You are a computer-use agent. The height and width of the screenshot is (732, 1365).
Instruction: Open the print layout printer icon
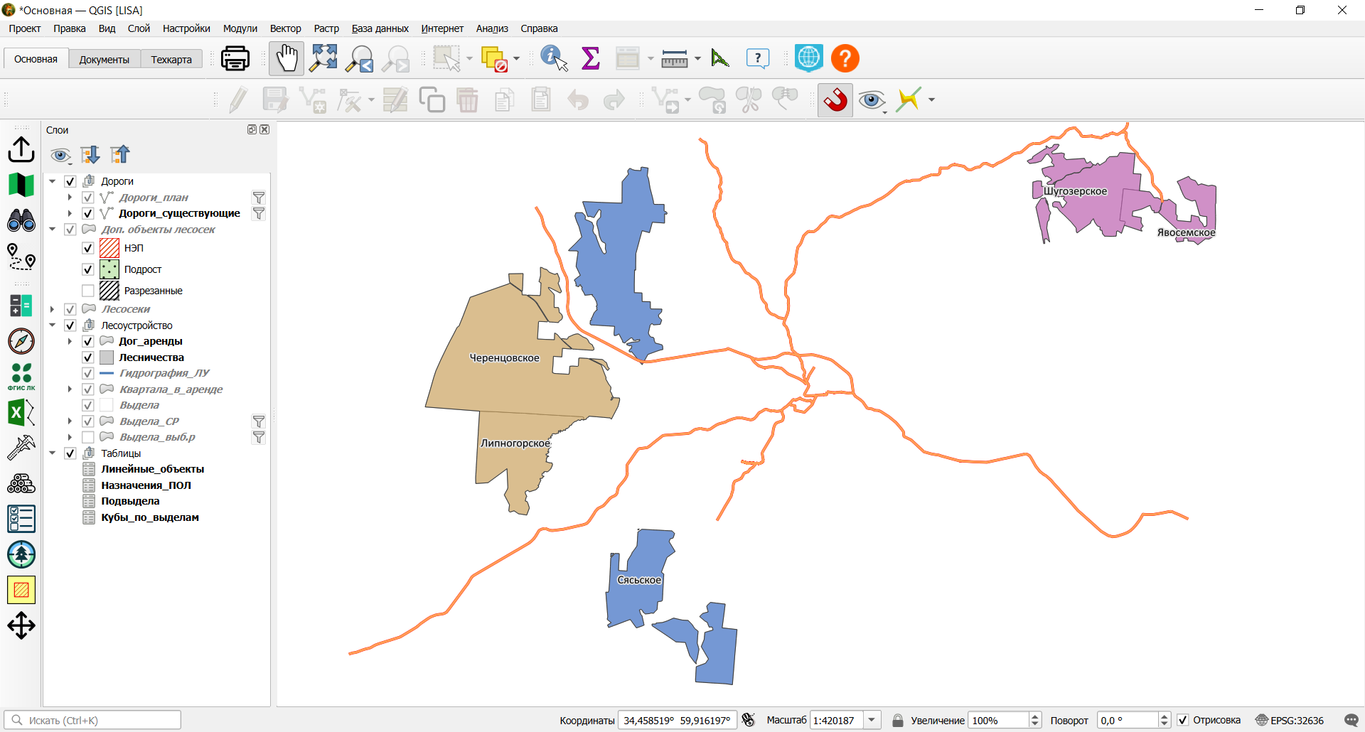pyautogui.click(x=235, y=58)
